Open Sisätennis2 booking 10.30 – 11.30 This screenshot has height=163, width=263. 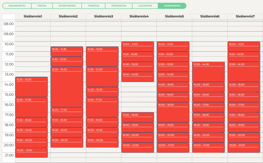click(x=67, y=51)
